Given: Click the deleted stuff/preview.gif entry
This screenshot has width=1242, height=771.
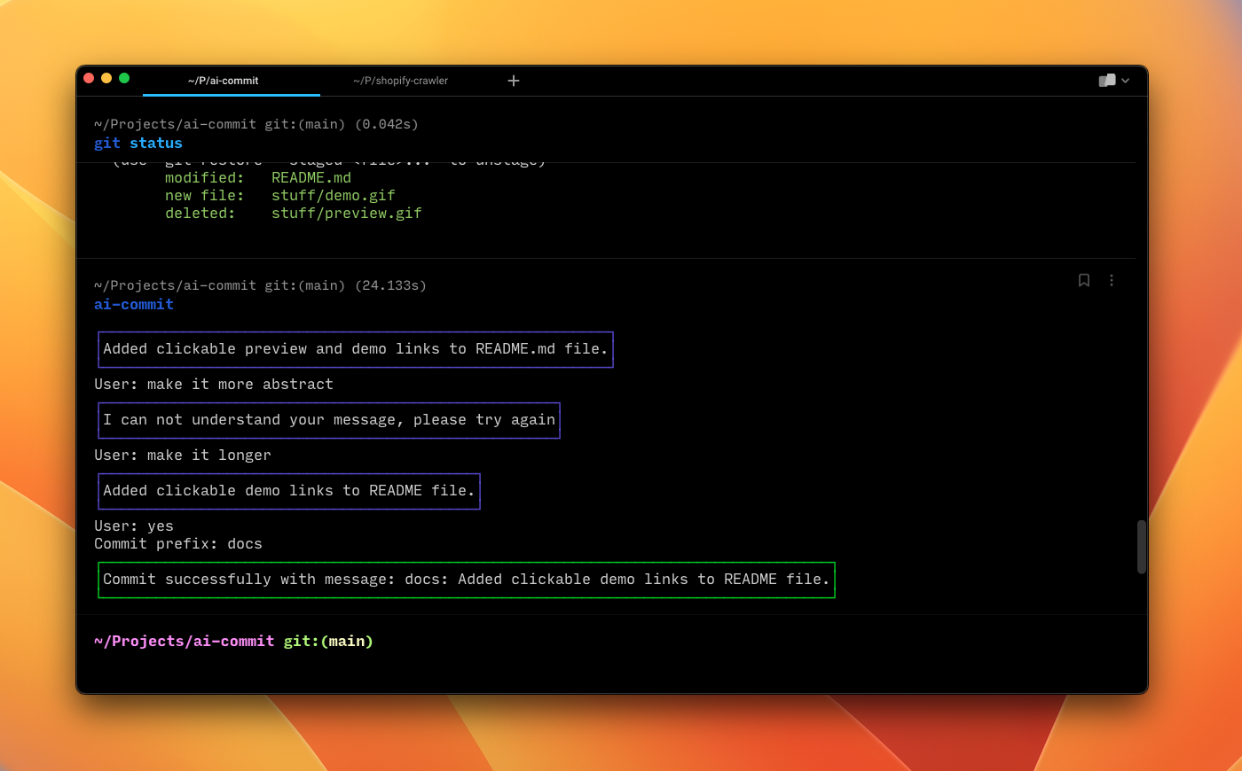Looking at the screenshot, I should pyautogui.click(x=346, y=213).
